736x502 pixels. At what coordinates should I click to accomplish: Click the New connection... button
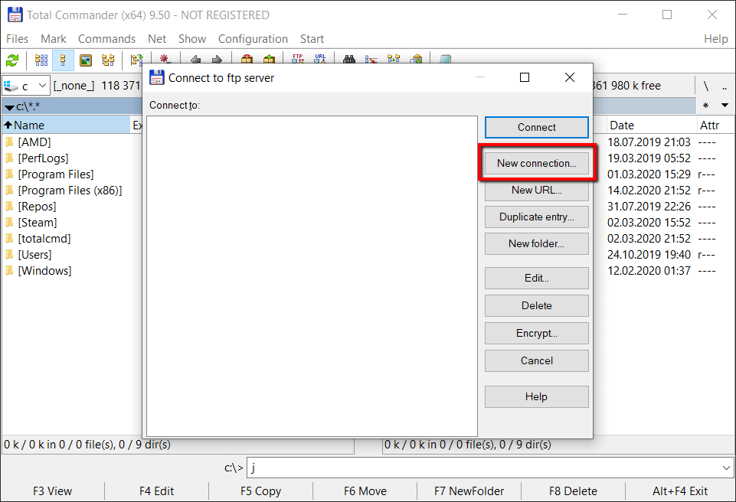537,163
